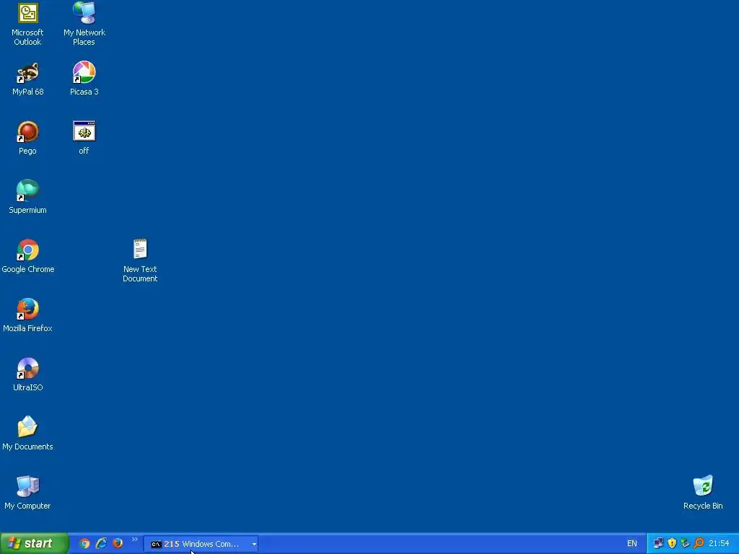Click the Safely Remove Hardware tray icon
The height and width of the screenshot is (554, 739).
click(x=686, y=544)
